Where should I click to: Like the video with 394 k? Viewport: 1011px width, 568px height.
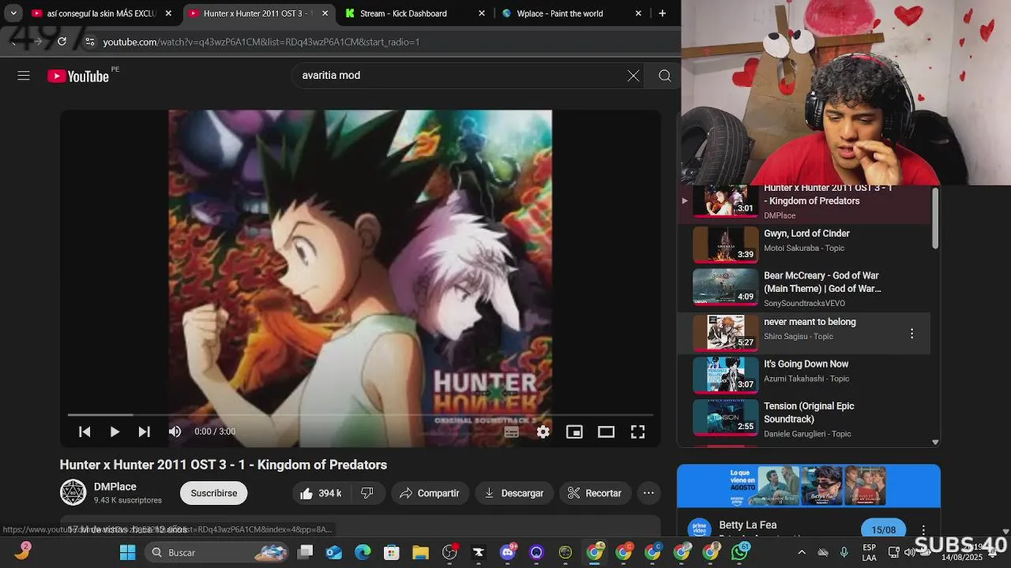click(x=320, y=493)
